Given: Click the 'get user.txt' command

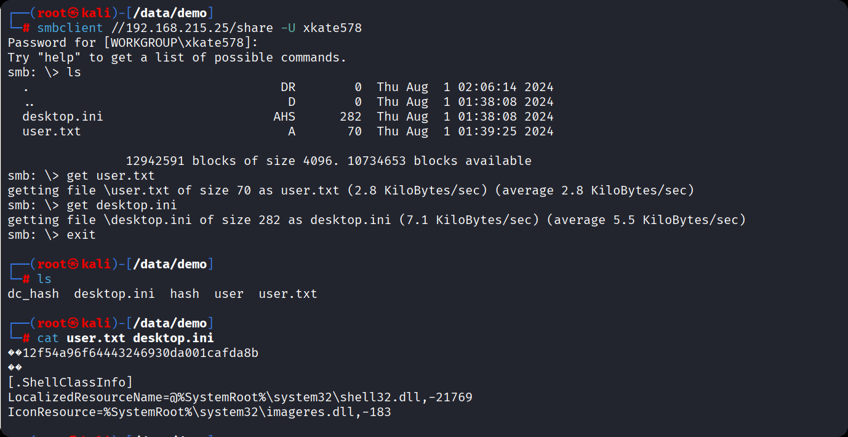Looking at the screenshot, I should coord(111,175).
